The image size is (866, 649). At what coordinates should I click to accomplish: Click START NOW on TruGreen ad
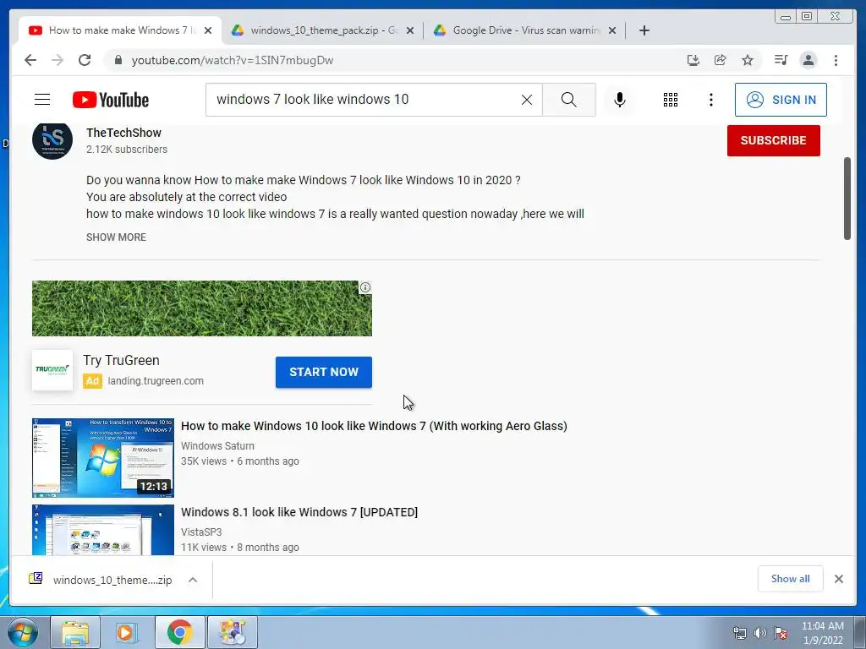pos(324,372)
